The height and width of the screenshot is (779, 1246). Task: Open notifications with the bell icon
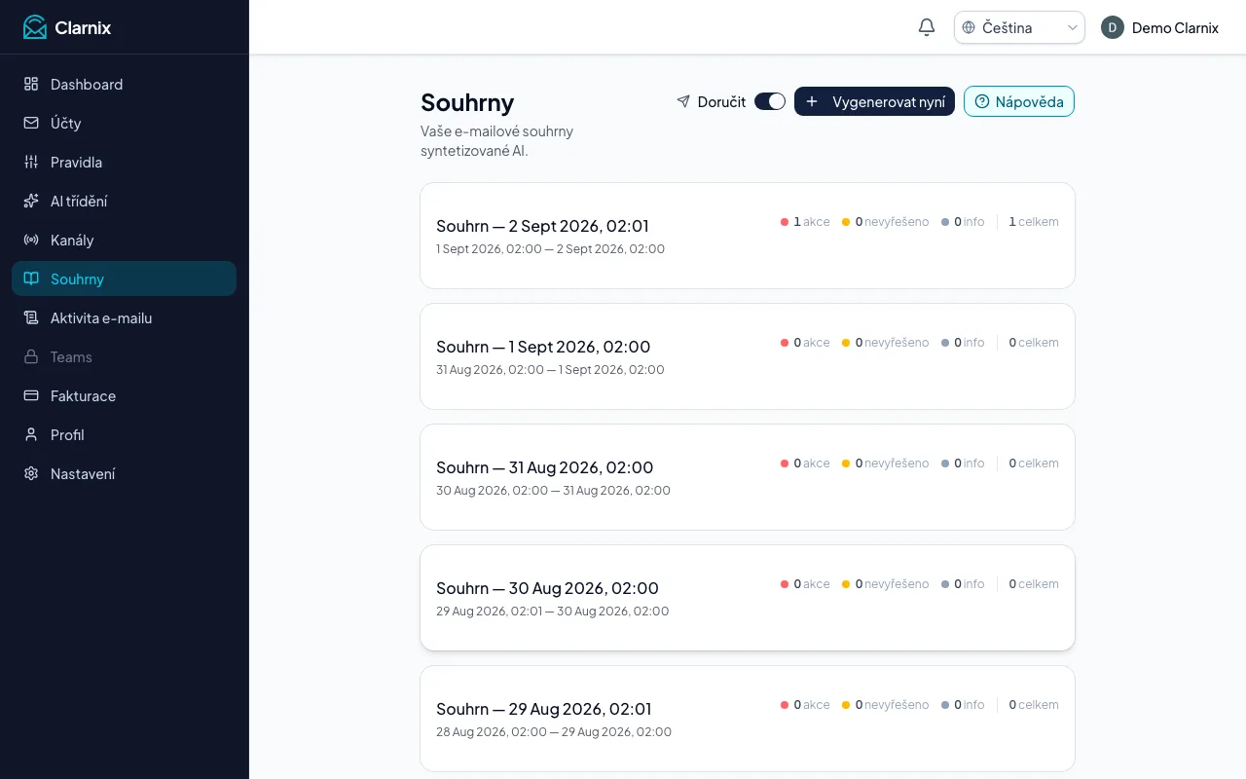pos(927,27)
